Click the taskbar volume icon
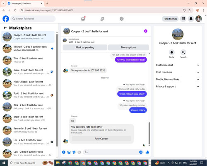The image size is (207, 166). click(x=180, y=163)
